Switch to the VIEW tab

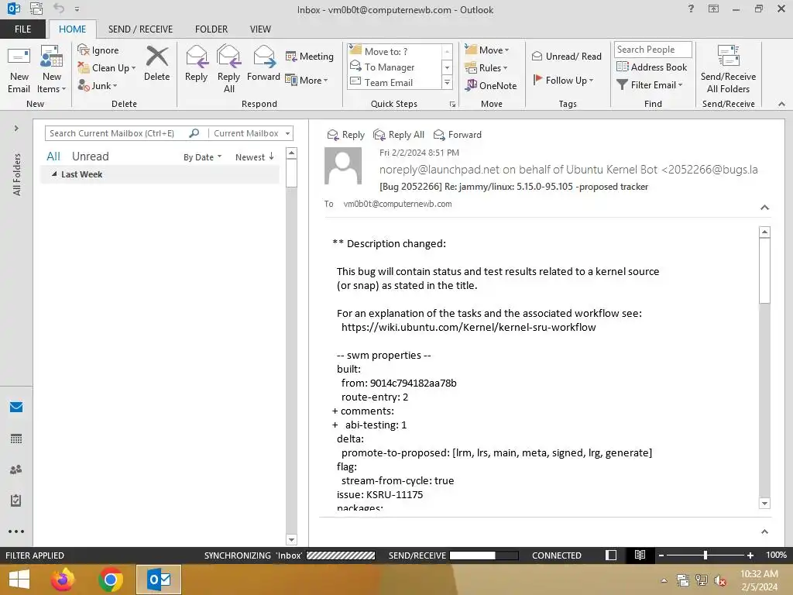point(260,29)
